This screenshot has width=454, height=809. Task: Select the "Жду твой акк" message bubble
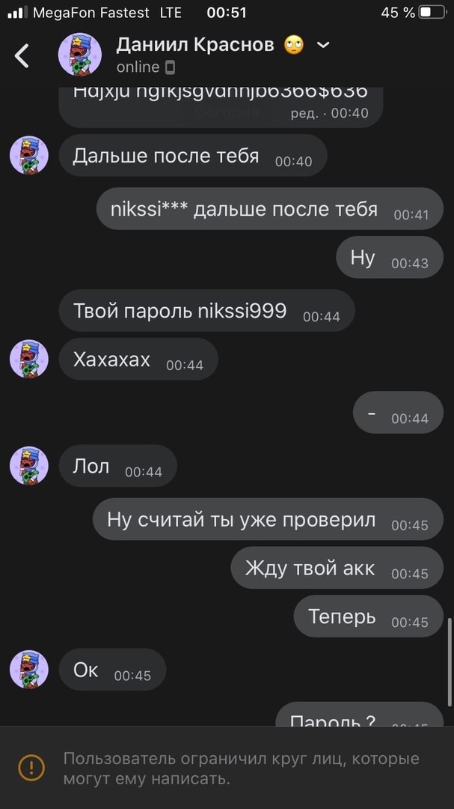pyautogui.click(x=337, y=568)
